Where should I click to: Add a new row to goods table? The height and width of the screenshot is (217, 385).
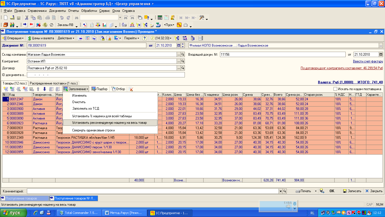click(x=5, y=89)
